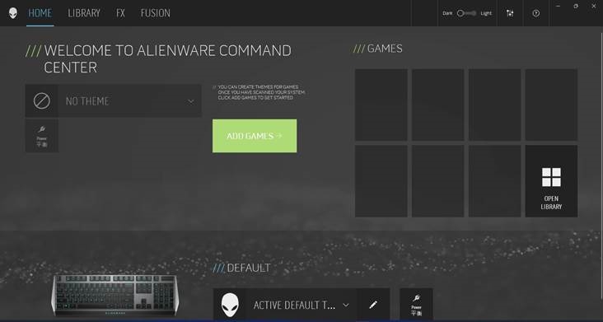Edit the default theme with pencil icon

click(x=373, y=305)
